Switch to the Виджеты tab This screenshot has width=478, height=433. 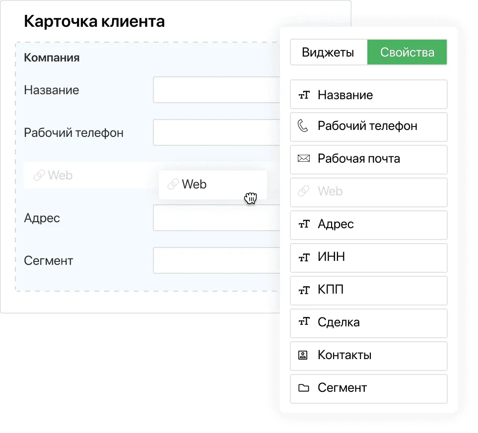click(x=329, y=52)
